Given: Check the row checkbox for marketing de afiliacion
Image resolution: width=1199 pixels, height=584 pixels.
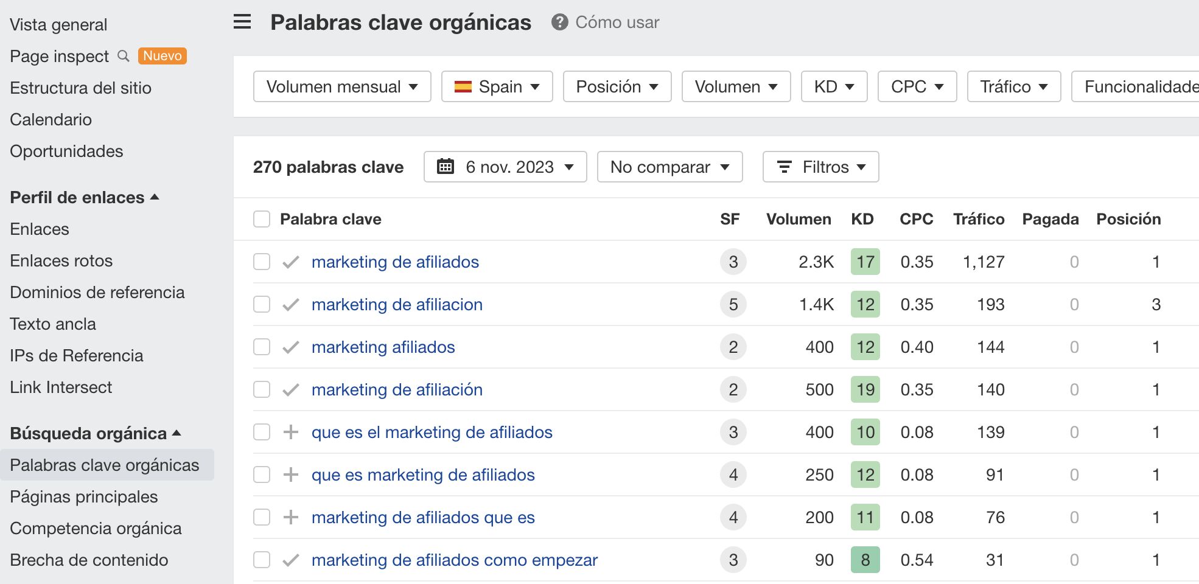Looking at the screenshot, I should coord(261,304).
